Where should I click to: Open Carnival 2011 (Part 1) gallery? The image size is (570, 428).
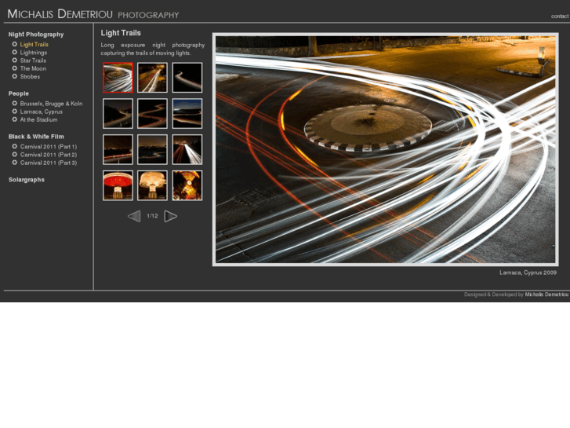point(49,146)
